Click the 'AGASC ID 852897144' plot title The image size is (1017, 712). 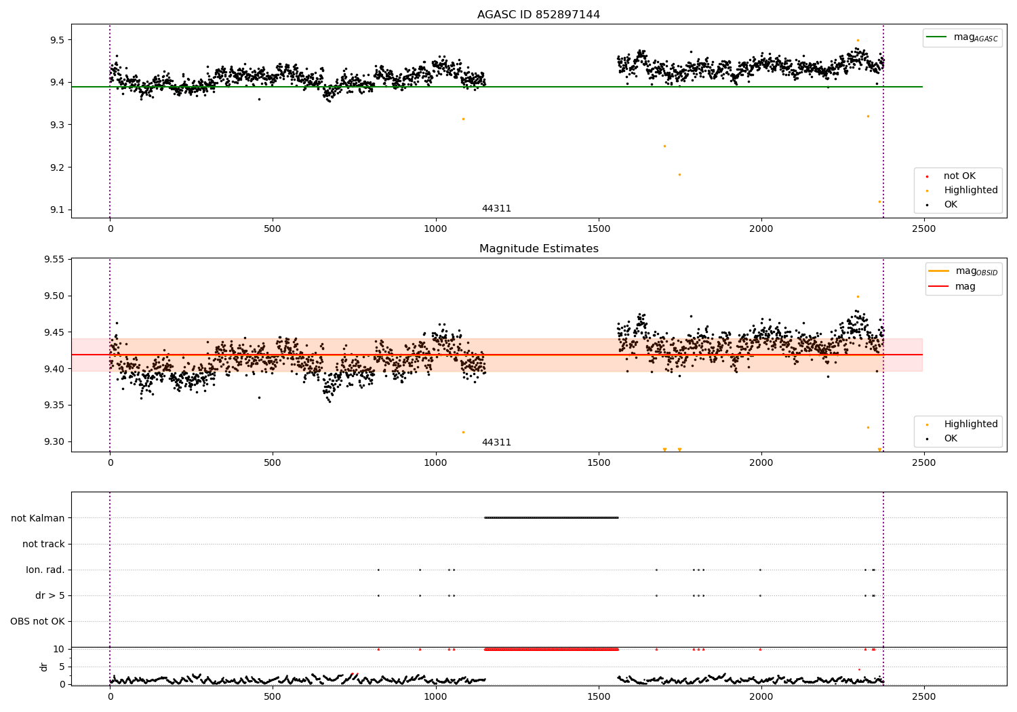click(x=538, y=15)
